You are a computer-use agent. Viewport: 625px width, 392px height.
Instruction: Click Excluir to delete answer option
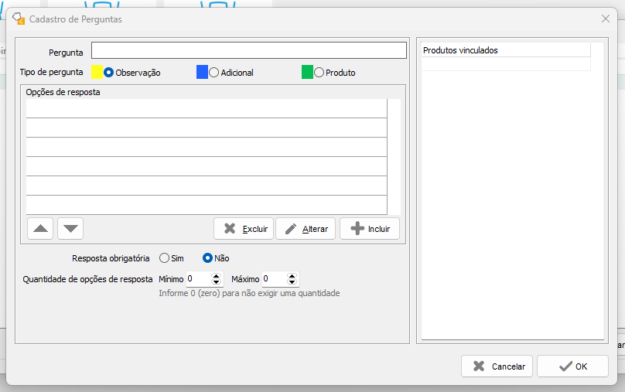[x=244, y=229]
